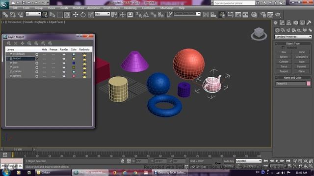This screenshot has height=176, width=314.
Task: Toggle Render for the teapot layer
Action: click(x=64, y=59)
